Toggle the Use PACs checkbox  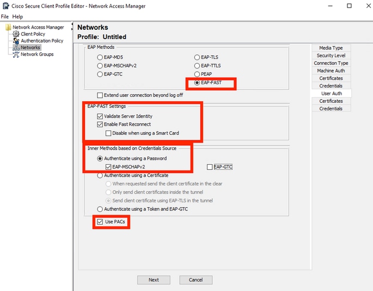100,221
